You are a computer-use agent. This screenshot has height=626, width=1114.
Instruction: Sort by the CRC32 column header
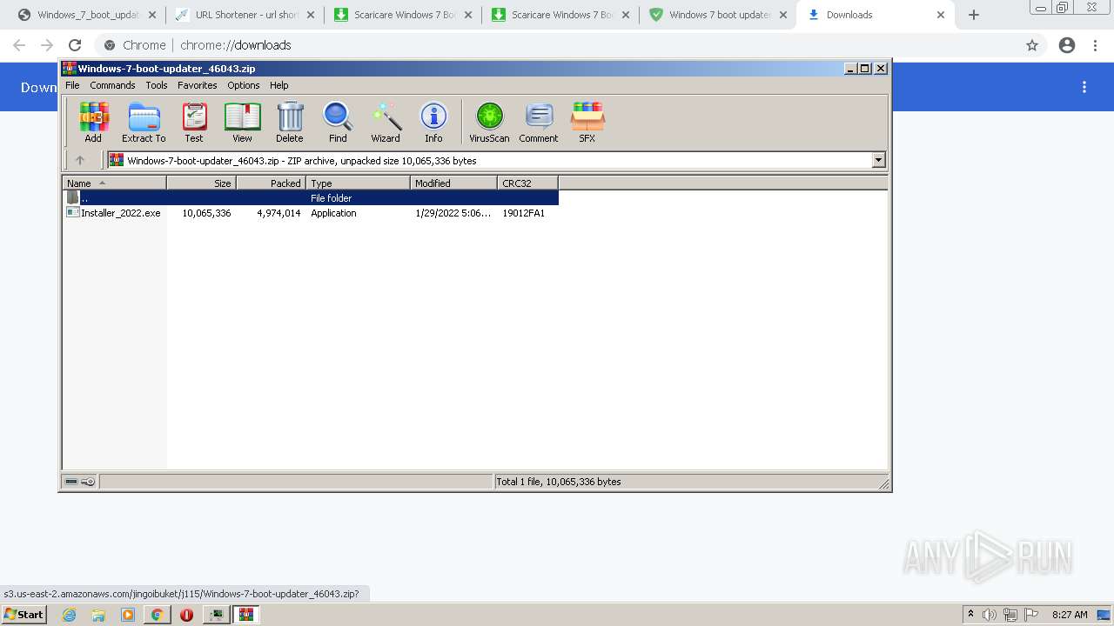pos(527,183)
